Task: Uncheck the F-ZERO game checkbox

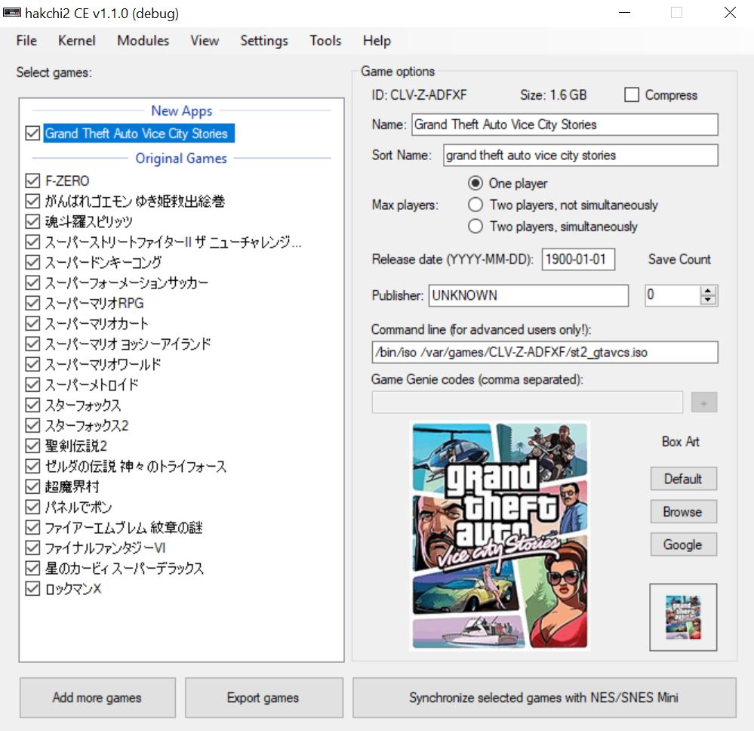Action: [32, 181]
